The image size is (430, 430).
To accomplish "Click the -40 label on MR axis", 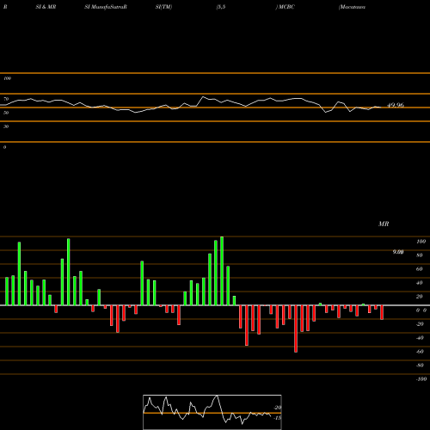I will coord(420,338).
